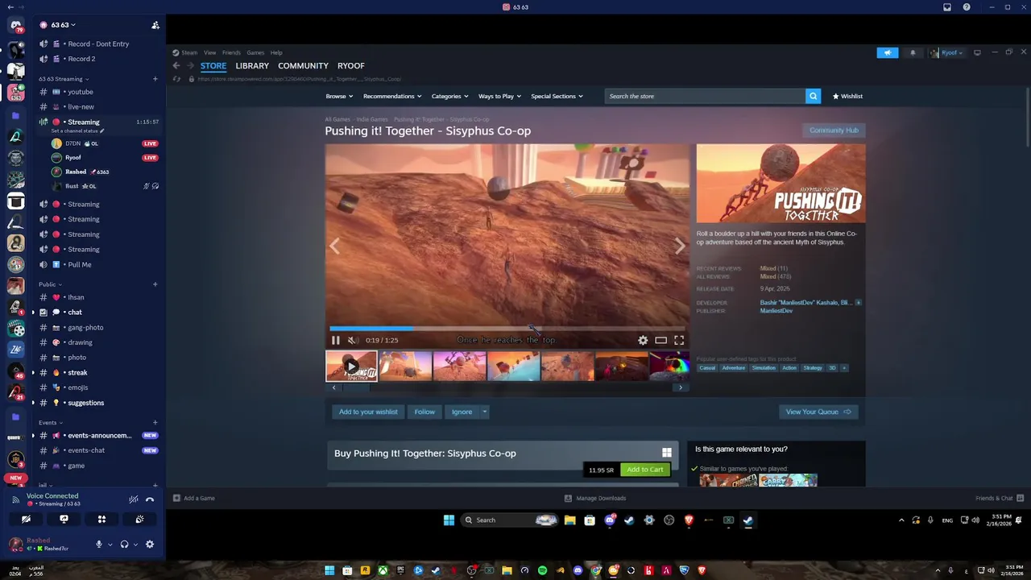The width and height of the screenshot is (1031, 580).
Task: Open the video player settings gear
Action: click(643, 340)
